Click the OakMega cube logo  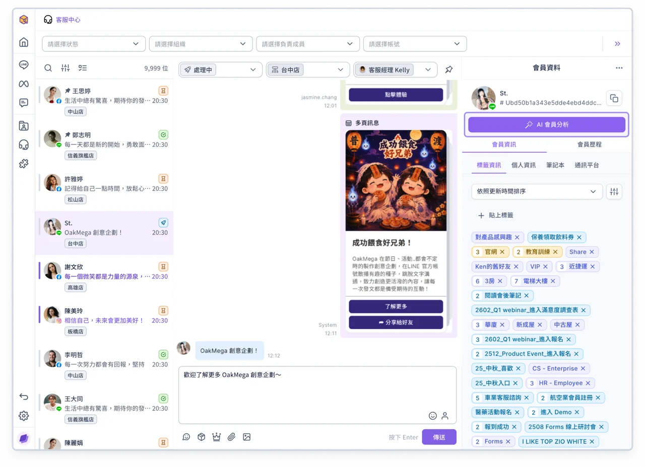click(24, 20)
